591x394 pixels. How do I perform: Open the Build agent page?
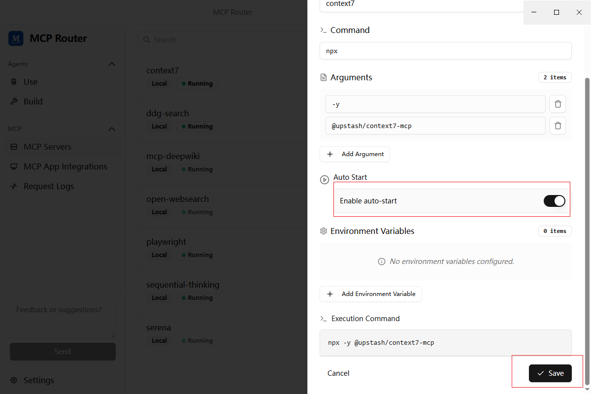click(x=33, y=101)
